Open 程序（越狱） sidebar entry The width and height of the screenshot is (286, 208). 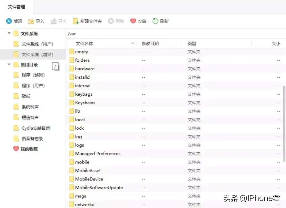pos(33,75)
